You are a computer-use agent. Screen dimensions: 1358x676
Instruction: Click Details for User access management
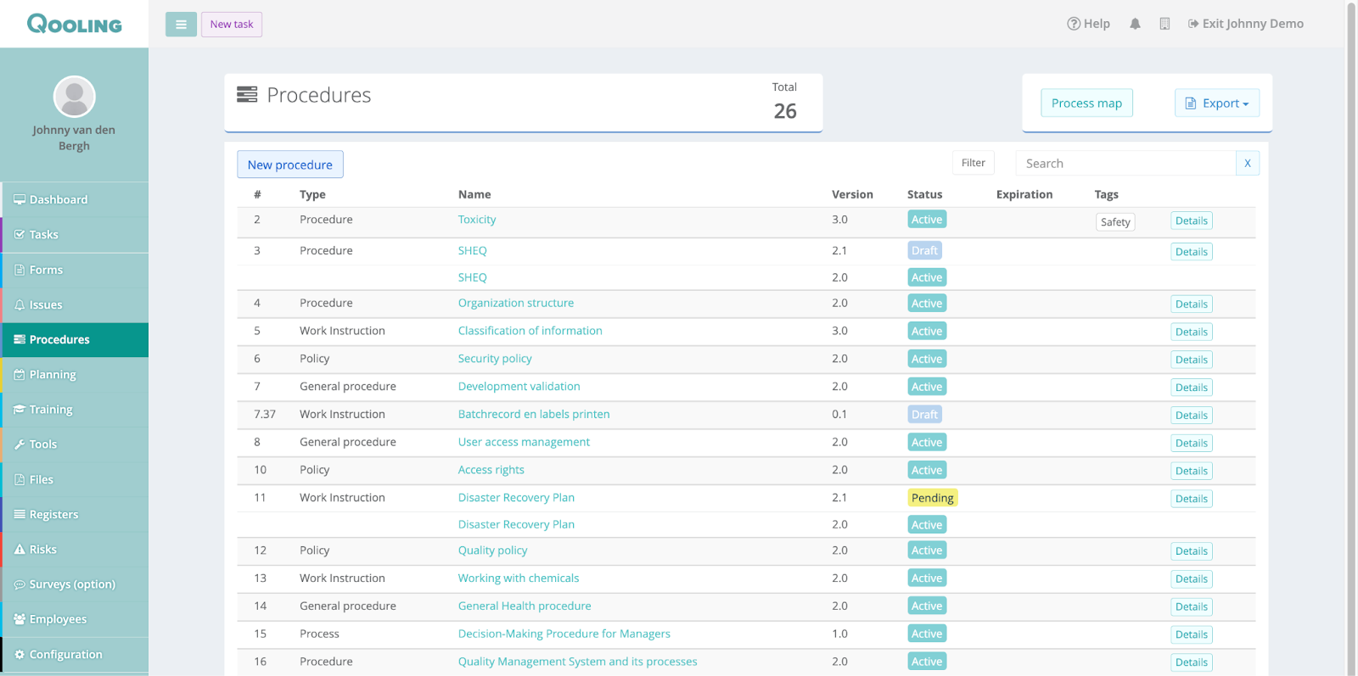point(1192,443)
